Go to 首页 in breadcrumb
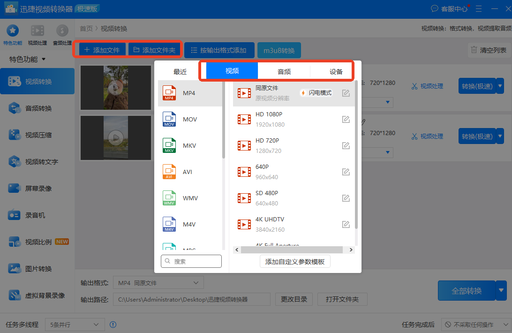The image size is (512, 333). coord(86,29)
